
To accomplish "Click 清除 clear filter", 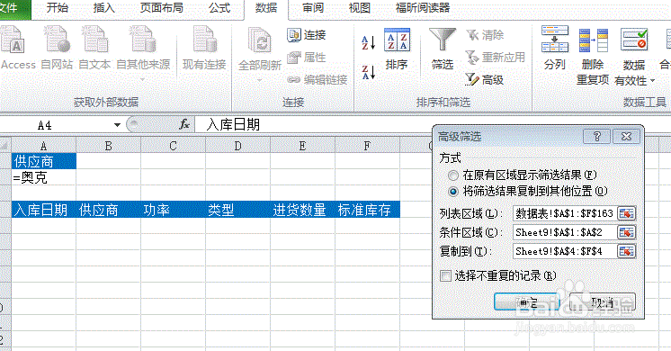I will [485, 35].
